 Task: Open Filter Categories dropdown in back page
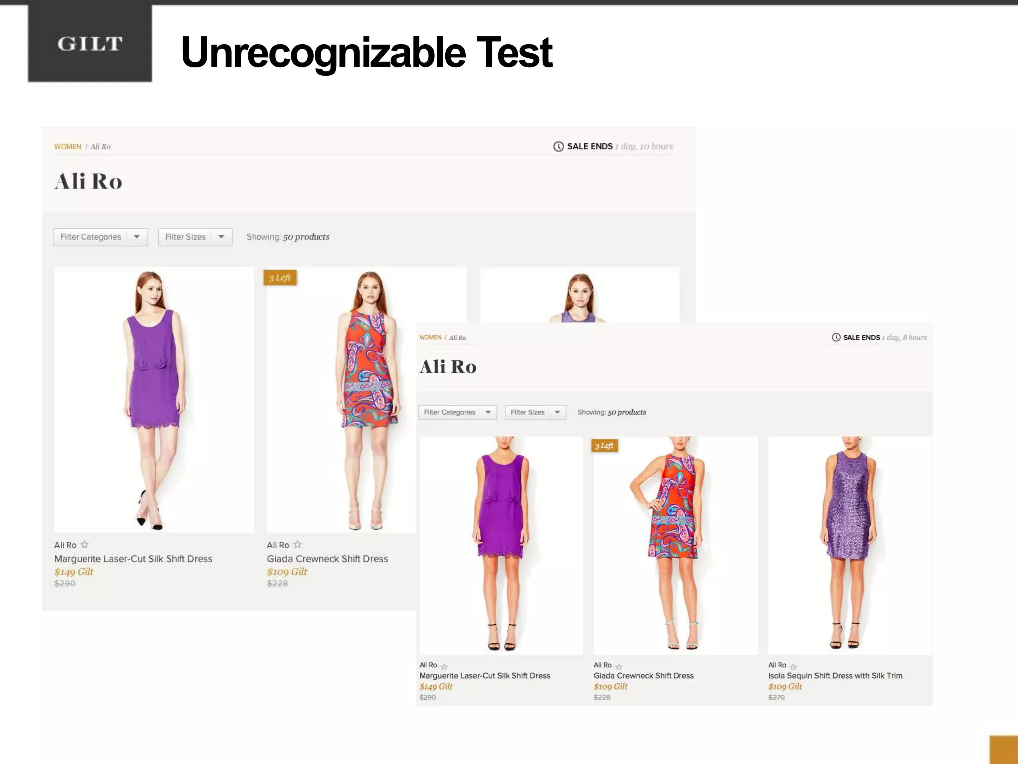100,237
